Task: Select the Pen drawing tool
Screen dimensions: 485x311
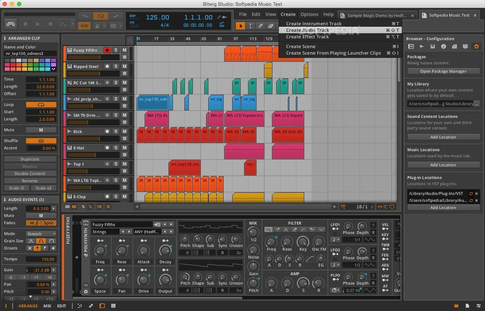Action: click(260, 26)
